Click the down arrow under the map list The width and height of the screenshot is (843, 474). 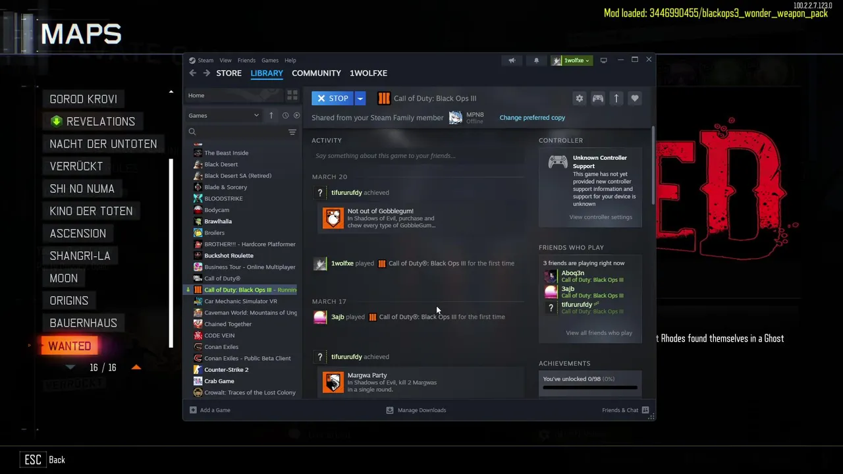(70, 367)
